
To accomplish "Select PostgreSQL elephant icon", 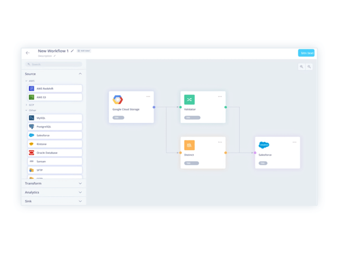I will [x=31, y=126].
